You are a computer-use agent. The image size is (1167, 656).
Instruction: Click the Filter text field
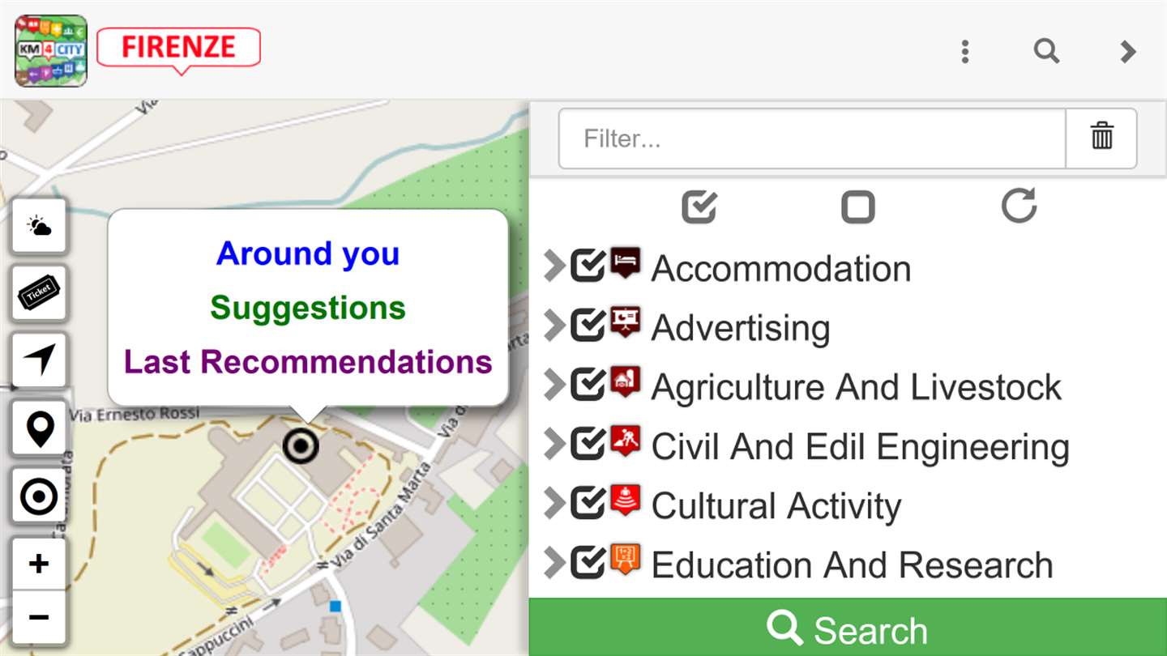(x=811, y=138)
